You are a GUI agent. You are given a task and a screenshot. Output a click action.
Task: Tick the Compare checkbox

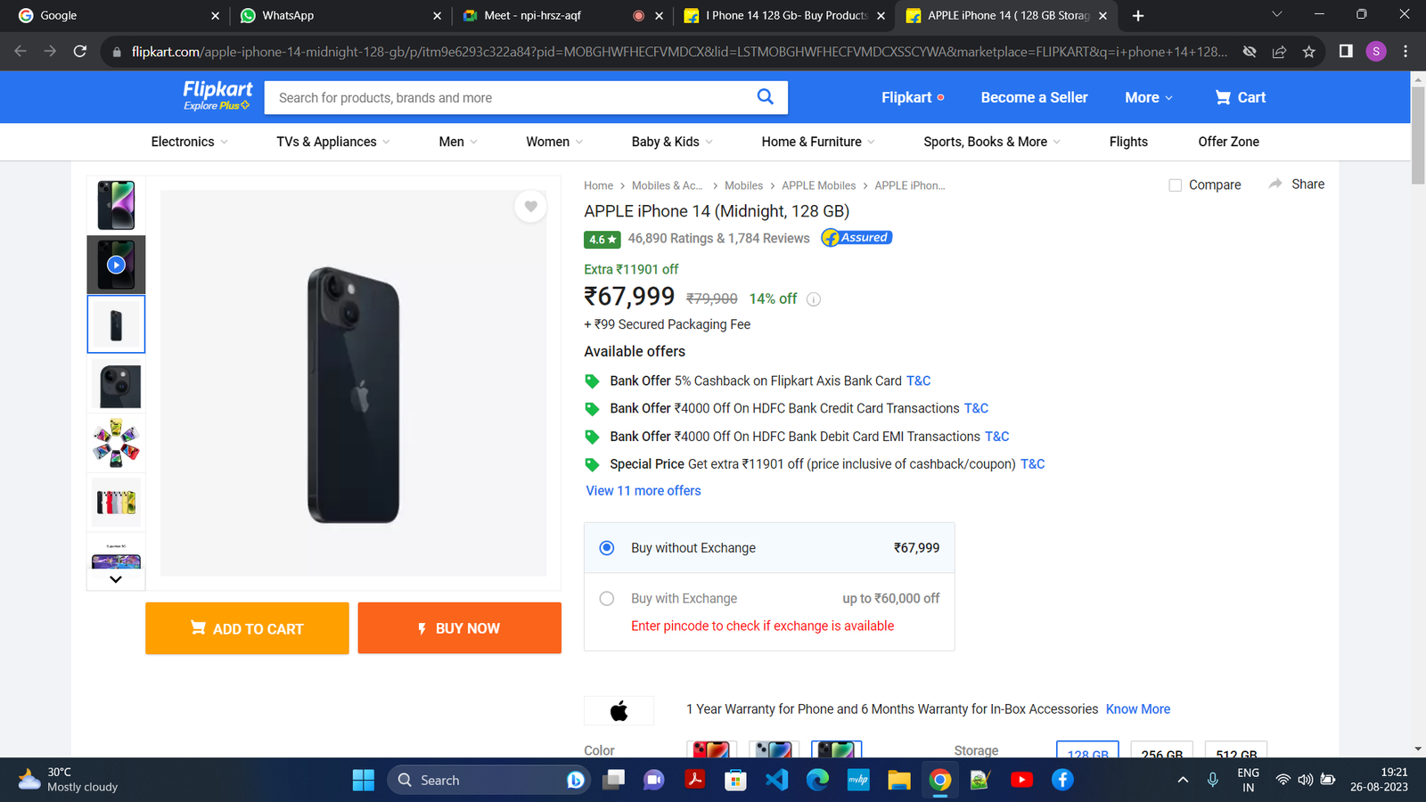point(1175,185)
